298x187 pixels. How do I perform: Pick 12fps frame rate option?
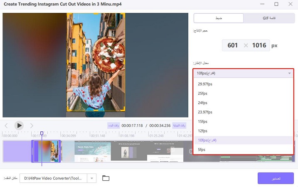(244, 131)
